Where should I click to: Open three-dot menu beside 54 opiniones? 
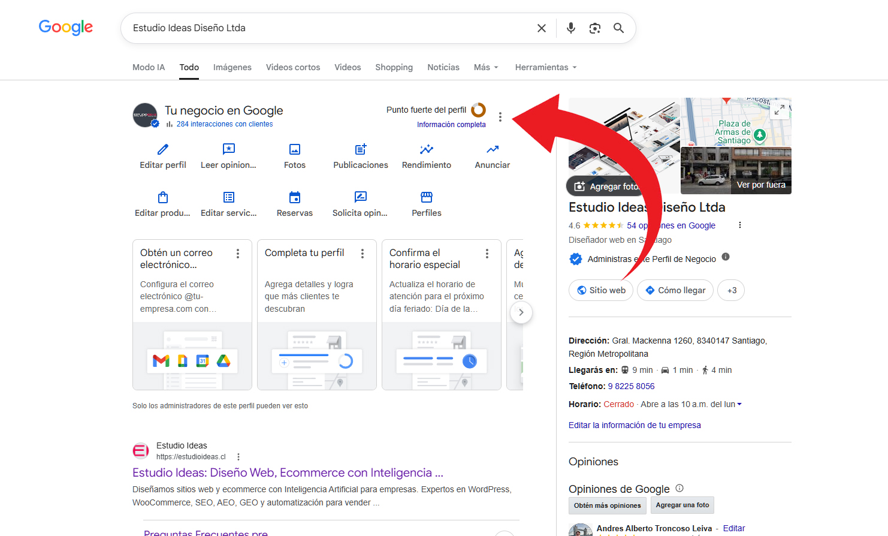pyautogui.click(x=740, y=225)
